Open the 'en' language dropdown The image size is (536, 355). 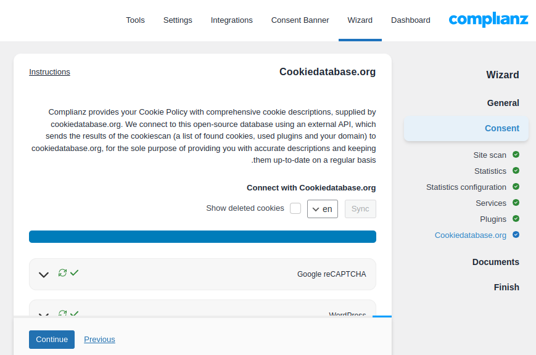click(x=323, y=209)
